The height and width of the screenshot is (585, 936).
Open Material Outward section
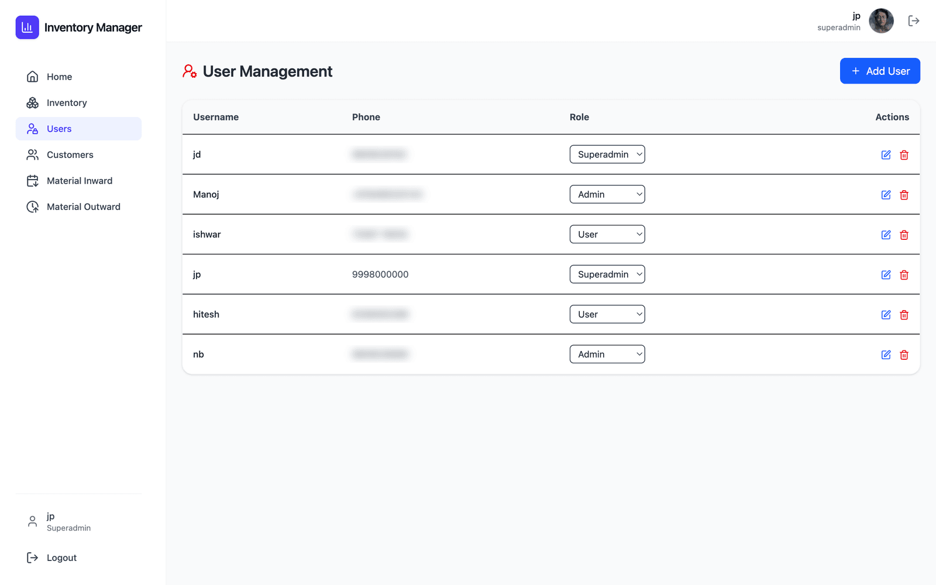coord(78,207)
